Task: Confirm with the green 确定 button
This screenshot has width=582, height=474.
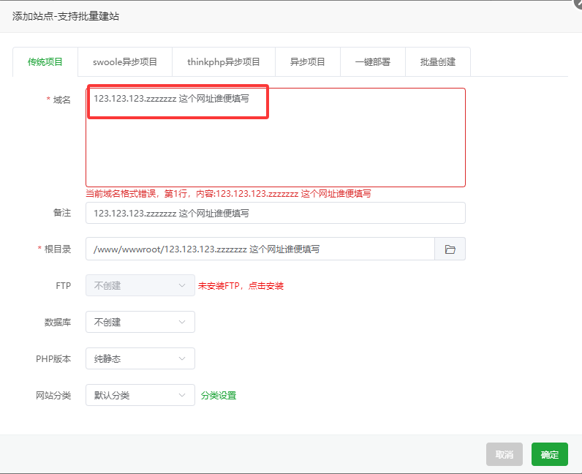Action: [x=550, y=454]
